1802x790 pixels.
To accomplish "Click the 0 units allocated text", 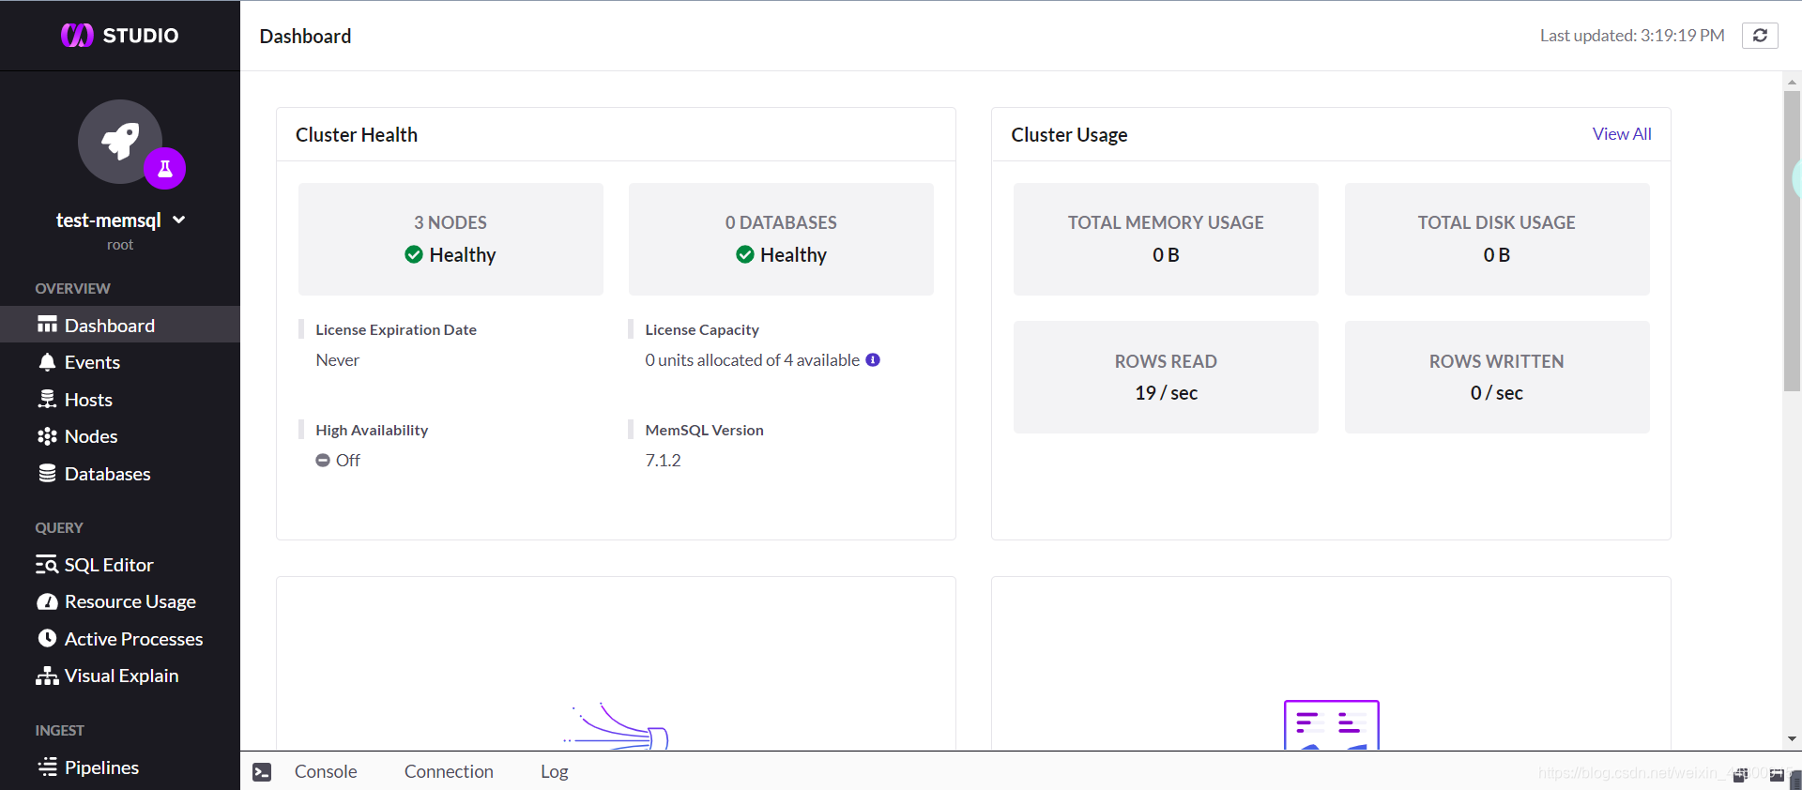I will pyautogui.click(x=752, y=359).
